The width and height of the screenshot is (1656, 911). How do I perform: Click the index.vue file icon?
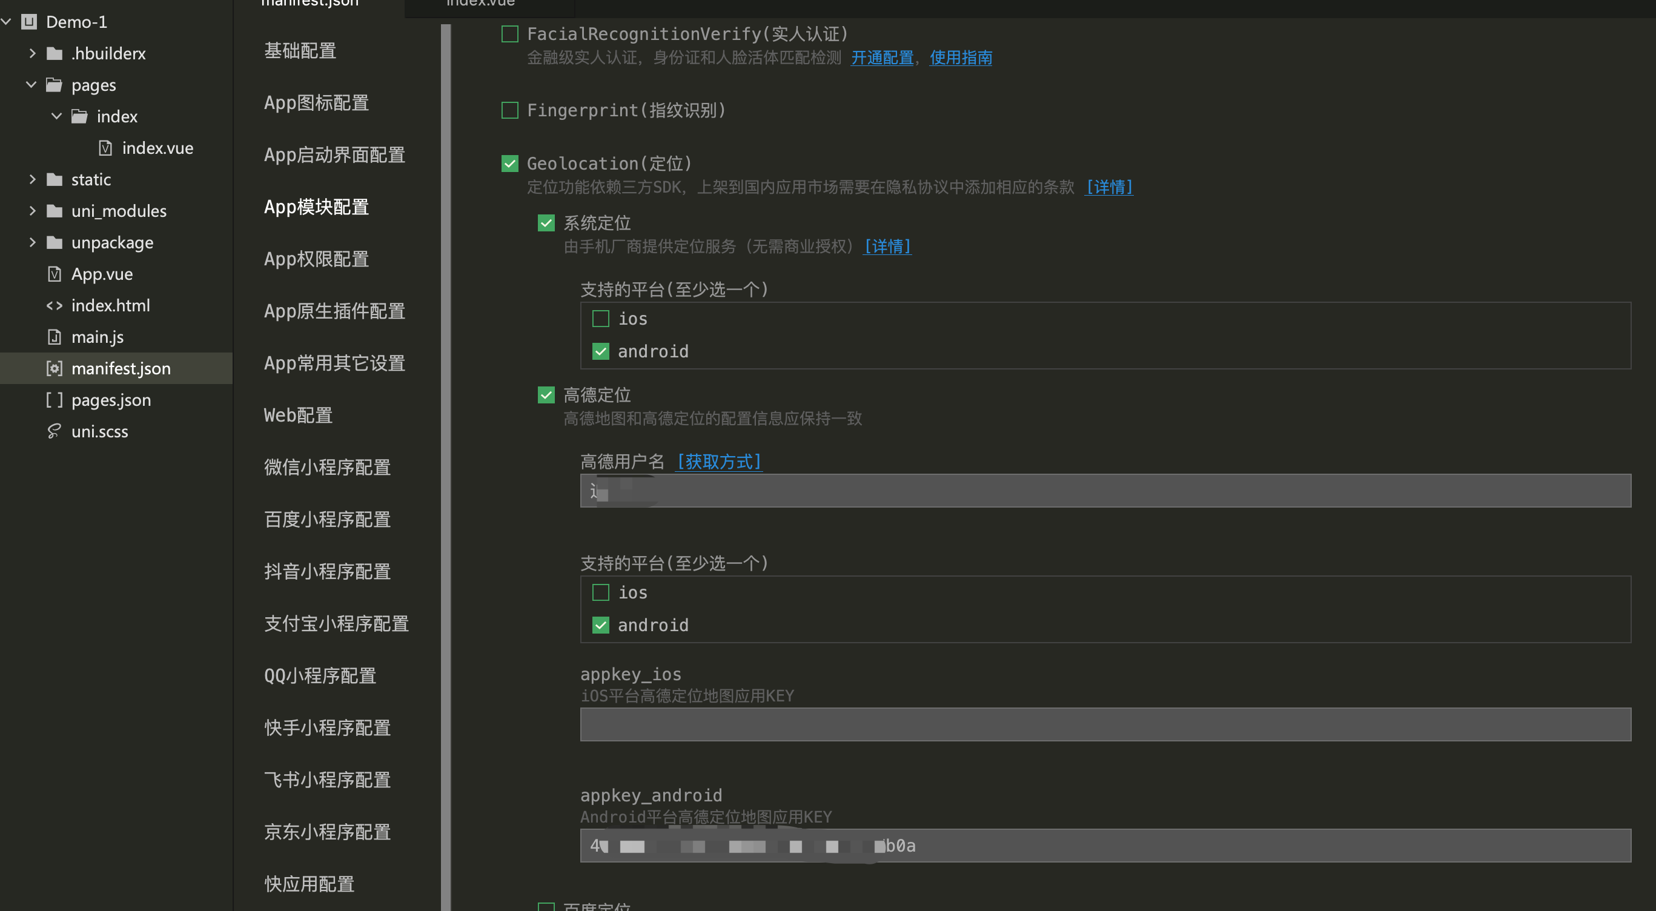(105, 148)
